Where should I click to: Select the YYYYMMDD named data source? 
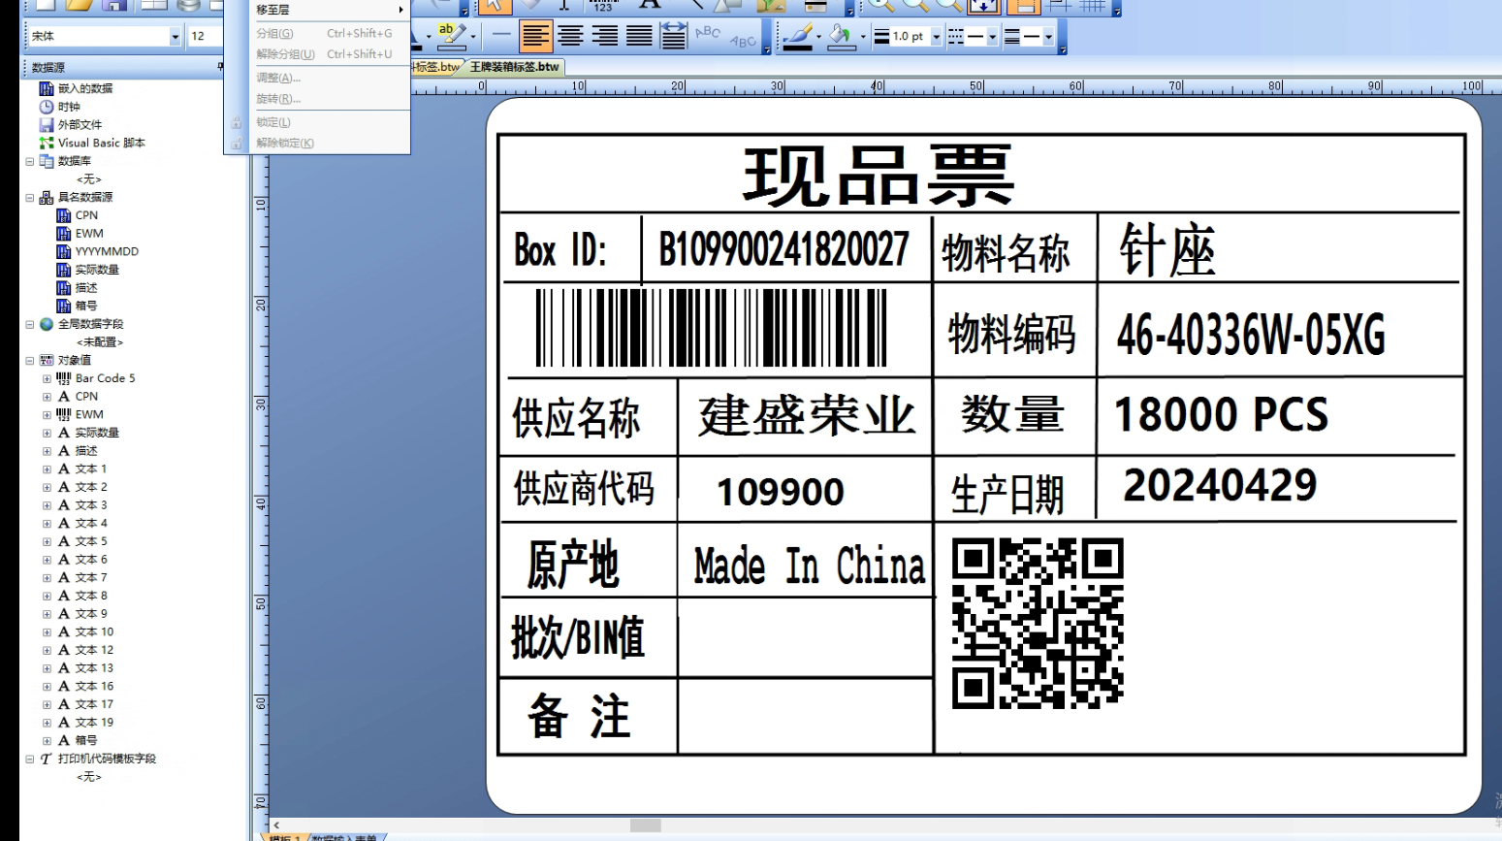click(107, 251)
